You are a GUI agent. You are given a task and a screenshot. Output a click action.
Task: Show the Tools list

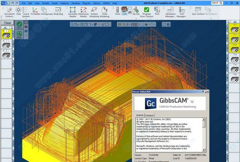(x=117, y=11)
